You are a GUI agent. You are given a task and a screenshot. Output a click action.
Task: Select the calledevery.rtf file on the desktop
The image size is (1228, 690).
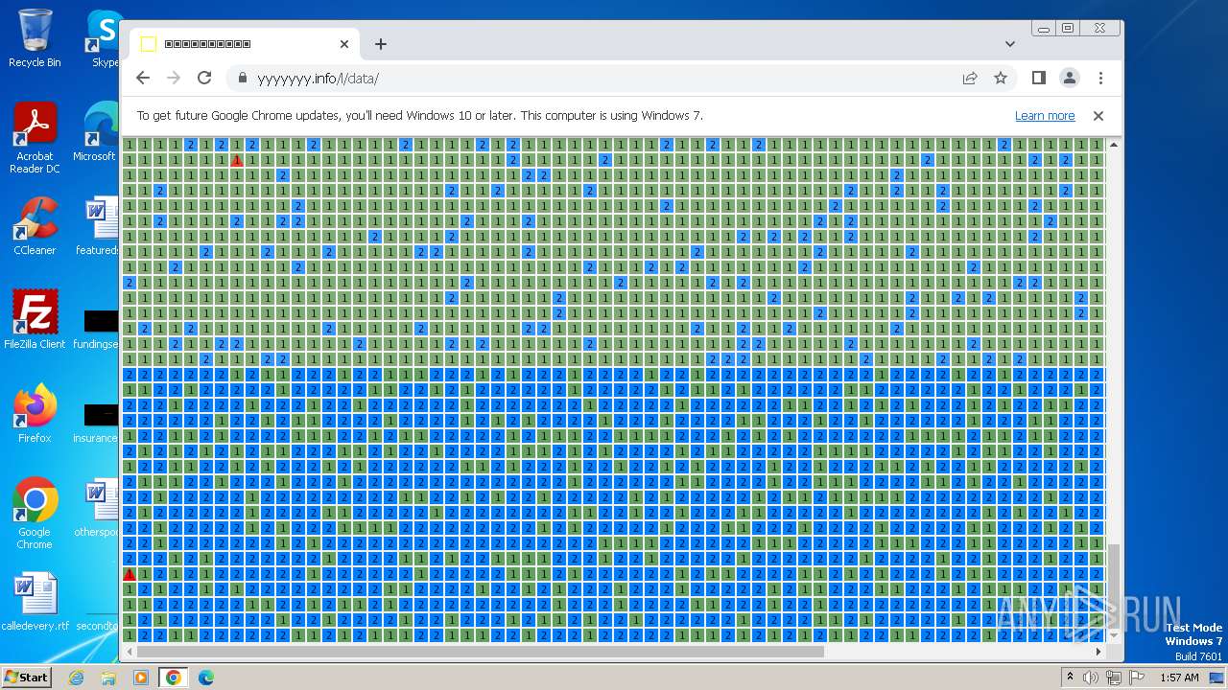pos(35,602)
